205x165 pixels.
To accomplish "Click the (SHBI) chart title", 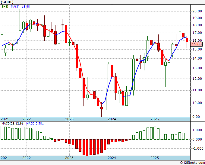I will (7, 2).
